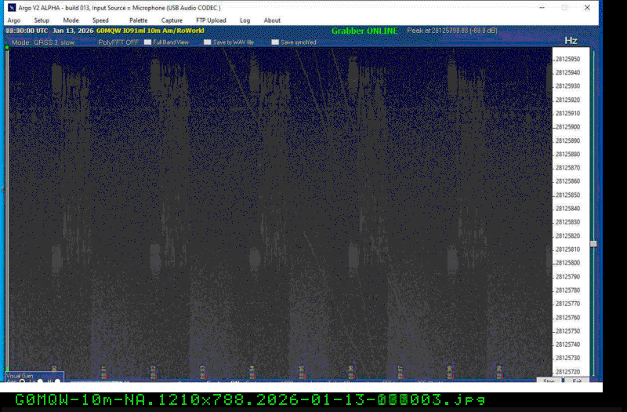Click the Stop button

pyautogui.click(x=549, y=381)
